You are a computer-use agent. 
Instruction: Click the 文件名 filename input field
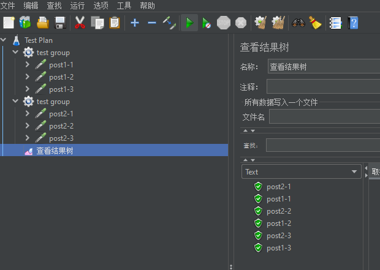point(324,116)
